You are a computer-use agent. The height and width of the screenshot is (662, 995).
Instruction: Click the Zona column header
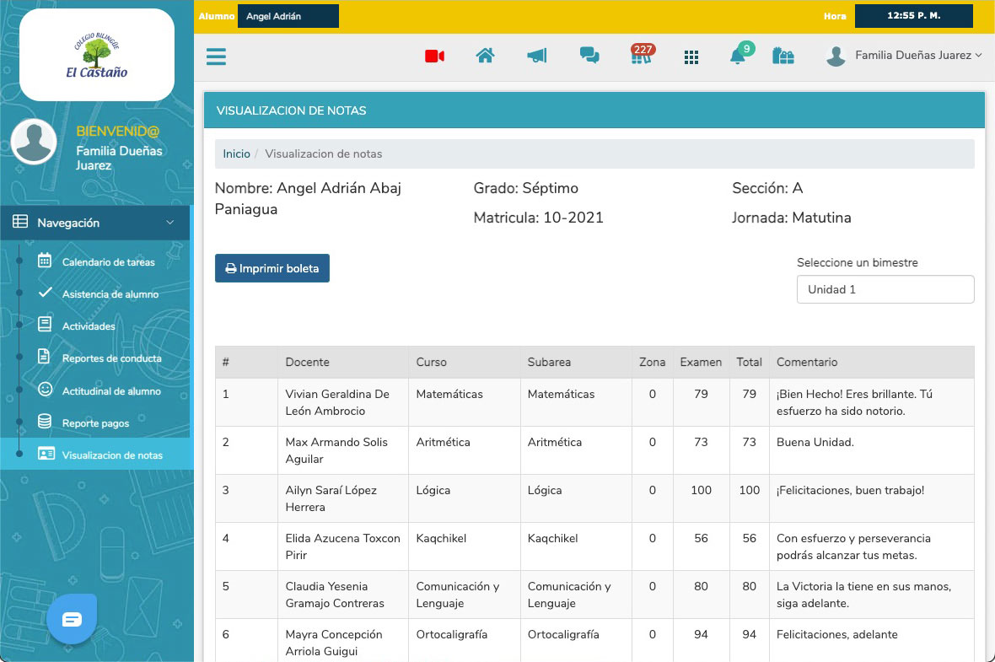653,363
